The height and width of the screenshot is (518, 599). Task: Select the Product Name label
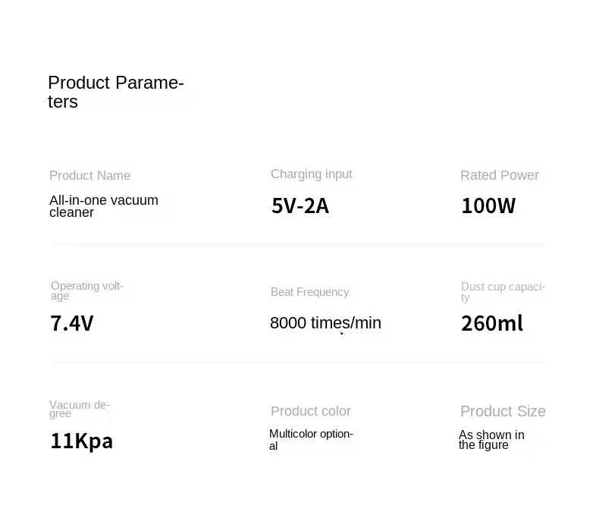pyautogui.click(x=89, y=175)
